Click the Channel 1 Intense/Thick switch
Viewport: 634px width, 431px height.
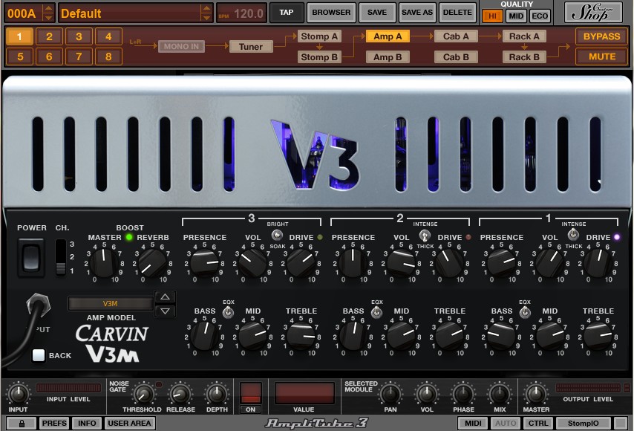click(572, 235)
